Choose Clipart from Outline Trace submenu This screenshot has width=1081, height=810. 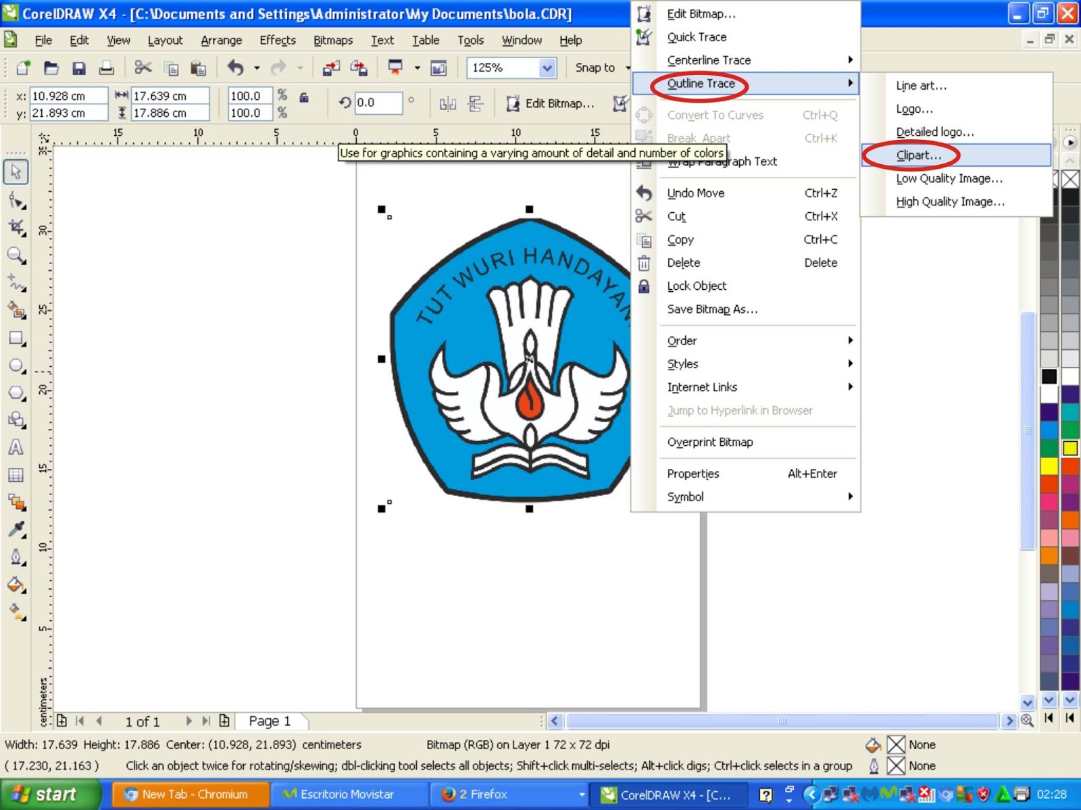(957, 155)
